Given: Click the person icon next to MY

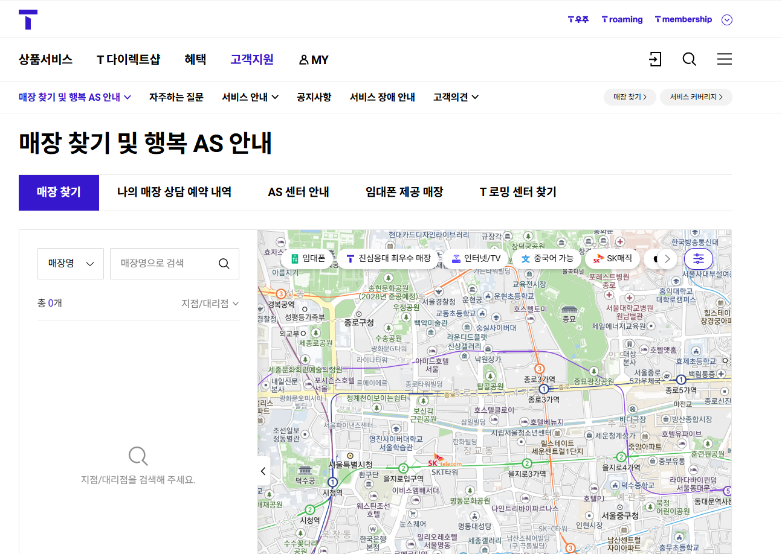Looking at the screenshot, I should (303, 60).
